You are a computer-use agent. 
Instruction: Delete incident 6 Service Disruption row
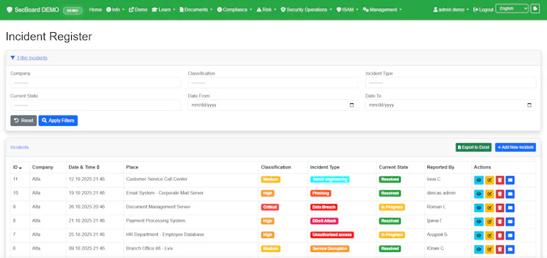pos(500,249)
